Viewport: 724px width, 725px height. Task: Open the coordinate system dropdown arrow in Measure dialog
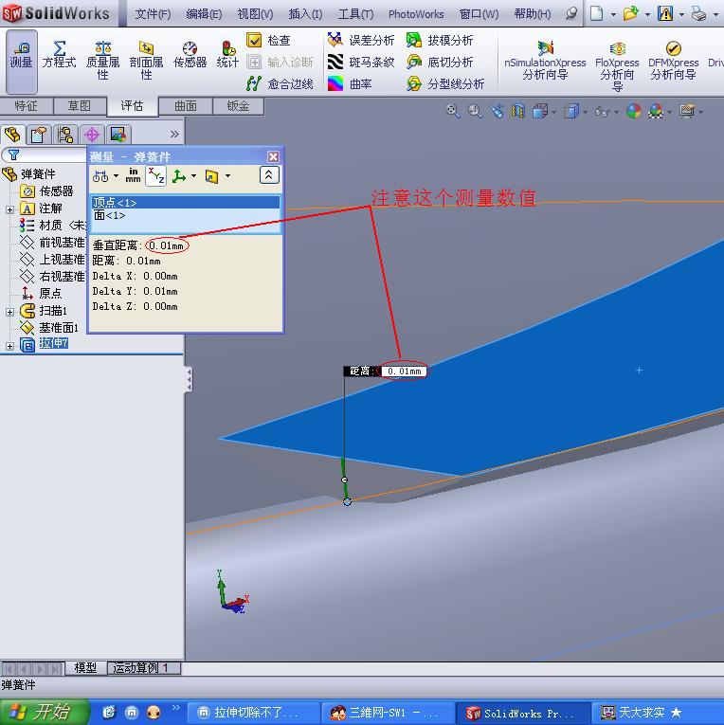pyautogui.click(x=193, y=175)
